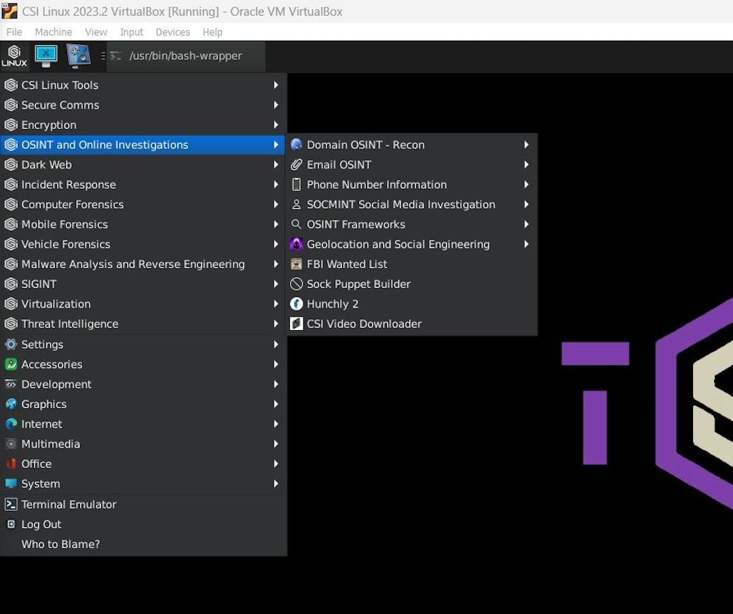
Task: Open the Machine menu in VirtualBox
Action: click(54, 32)
